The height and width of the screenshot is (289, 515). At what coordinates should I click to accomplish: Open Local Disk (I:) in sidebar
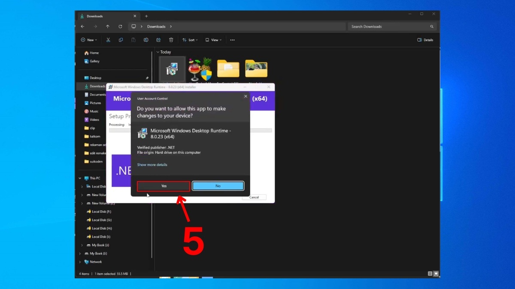click(98, 237)
